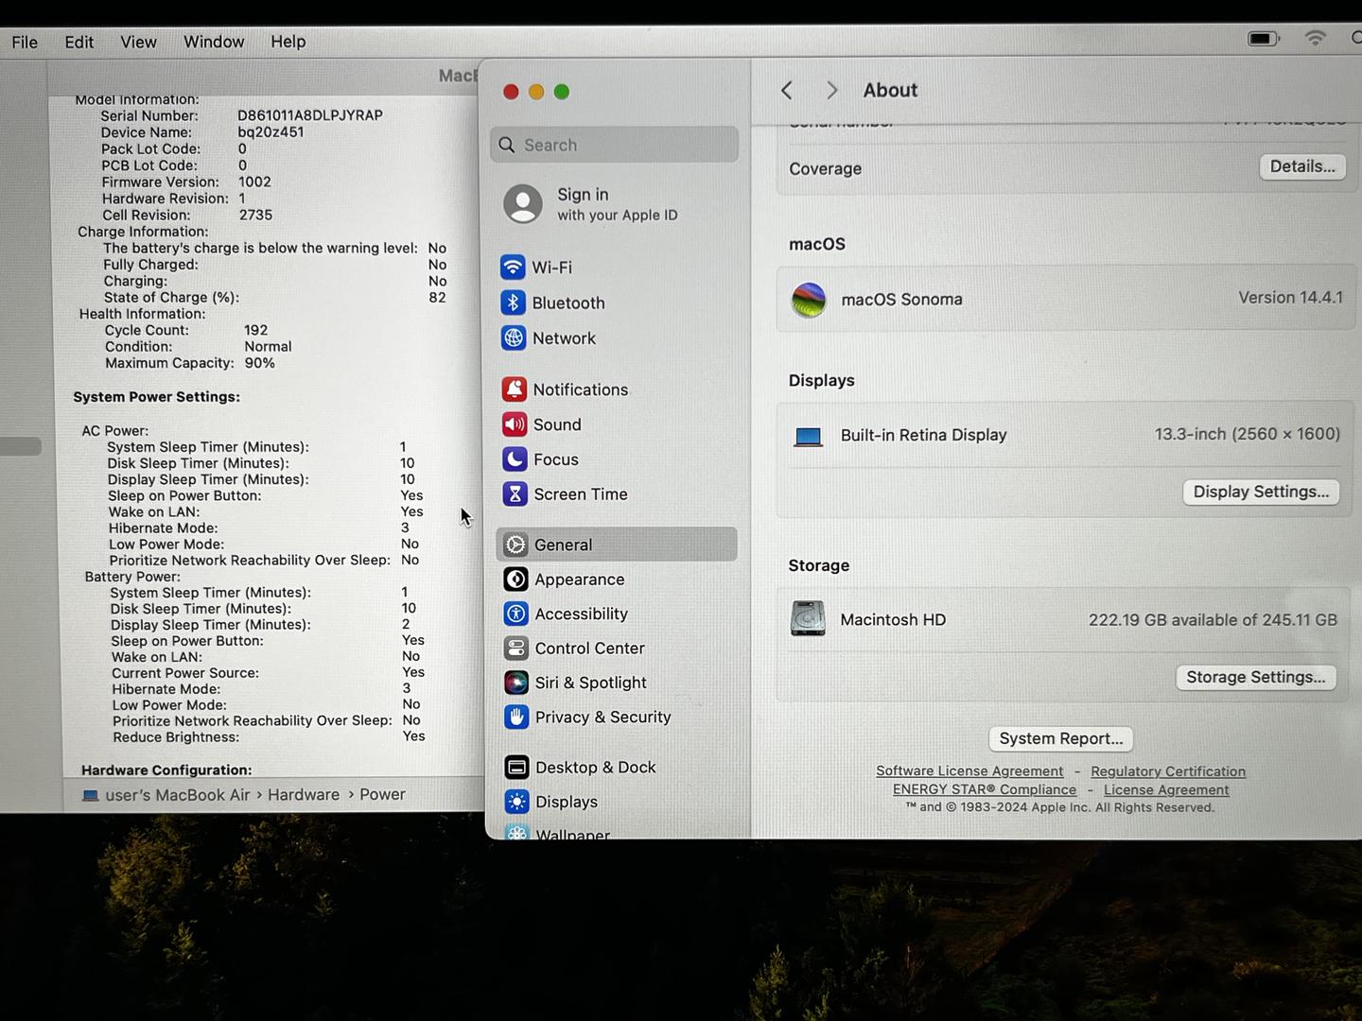The height and width of the screenshot is (1021, 1362).
Task: Click the Built-in Retina Display laptop icon
Action: click(808, 436)
